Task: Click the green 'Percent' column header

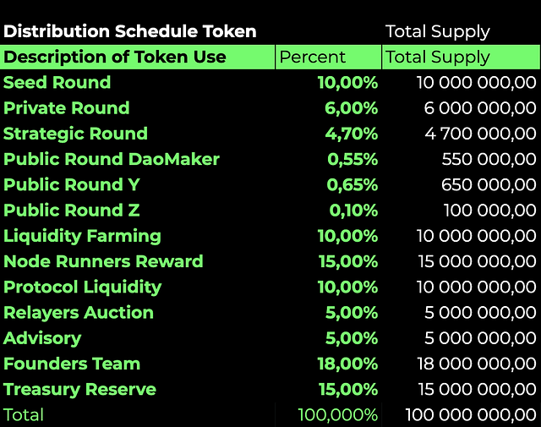Action: pos(329,57)
